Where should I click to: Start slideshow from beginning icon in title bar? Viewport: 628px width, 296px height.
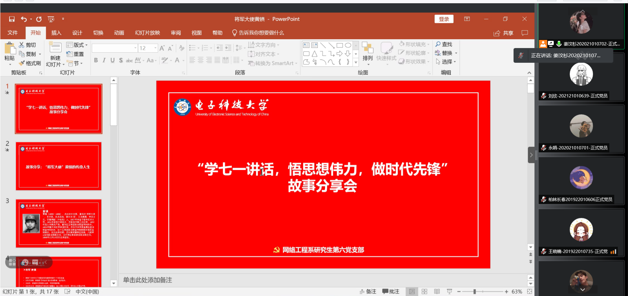[51, 19]
